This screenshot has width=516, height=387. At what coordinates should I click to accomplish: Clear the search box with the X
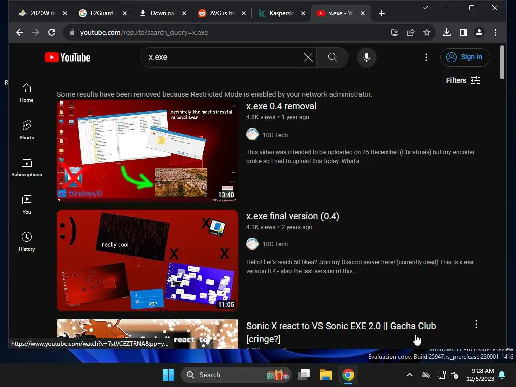point(308,57)
